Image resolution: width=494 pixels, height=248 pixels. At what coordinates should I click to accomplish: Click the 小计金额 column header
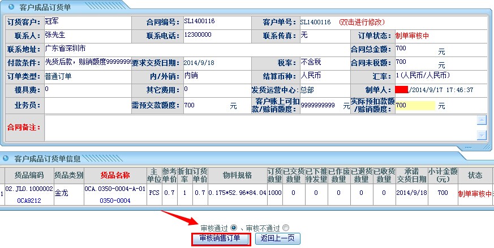coord(443,175)
